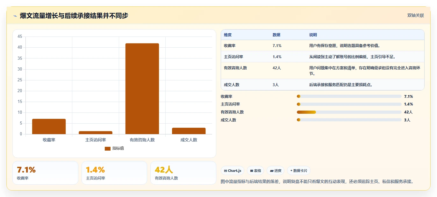Click the 7.1% value beside the progress bars

(408, 96)
